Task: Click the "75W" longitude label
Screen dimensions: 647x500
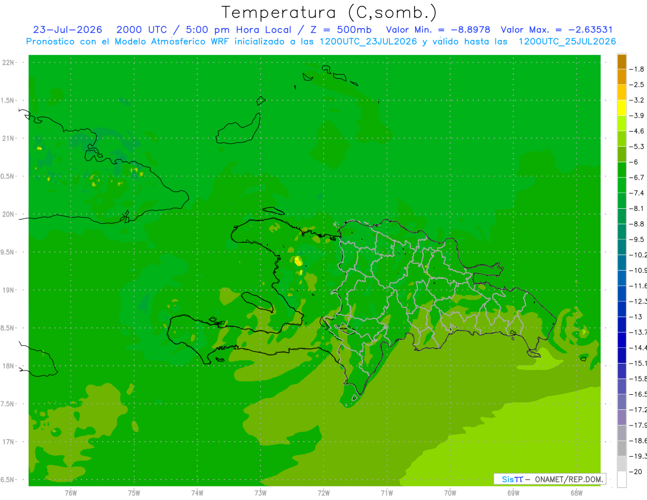Action: pyautogui.click(x=134, y=492)
